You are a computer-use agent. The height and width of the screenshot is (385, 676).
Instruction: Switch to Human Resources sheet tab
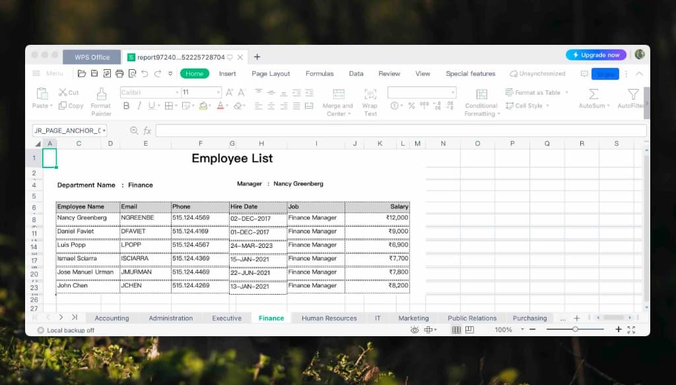click(x=329, y=318)
